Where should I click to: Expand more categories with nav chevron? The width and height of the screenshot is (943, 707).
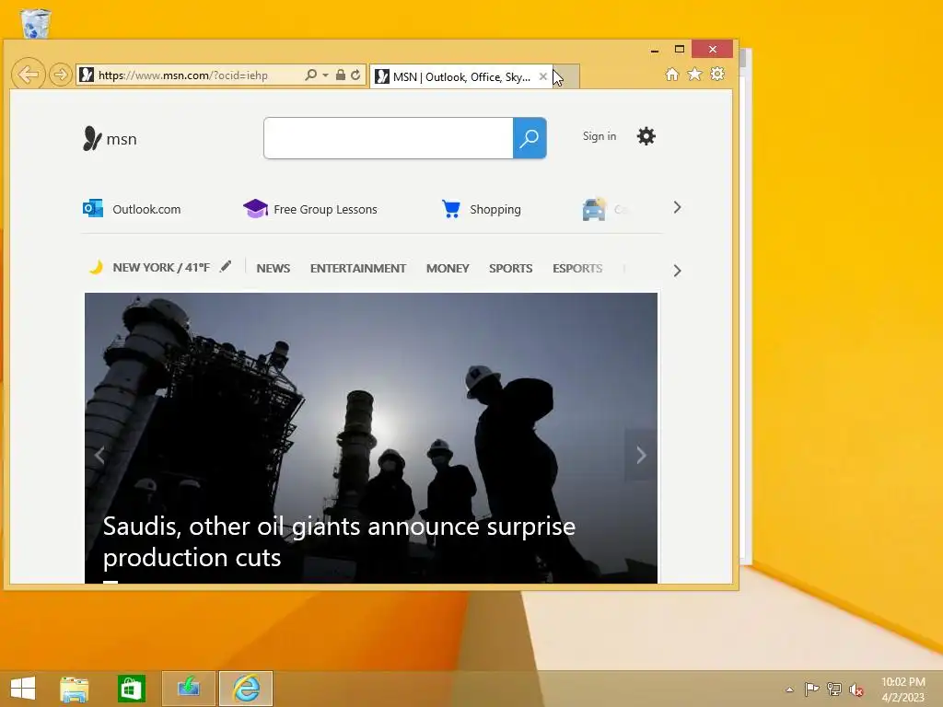point(677,271)
